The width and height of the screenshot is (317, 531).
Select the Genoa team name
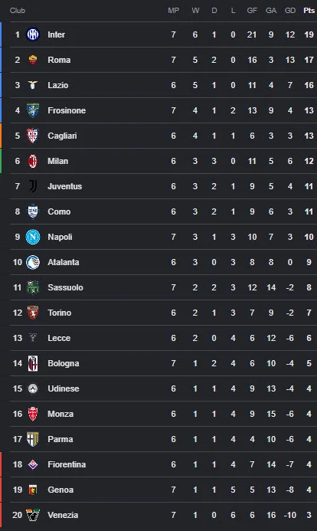point(60,490)
